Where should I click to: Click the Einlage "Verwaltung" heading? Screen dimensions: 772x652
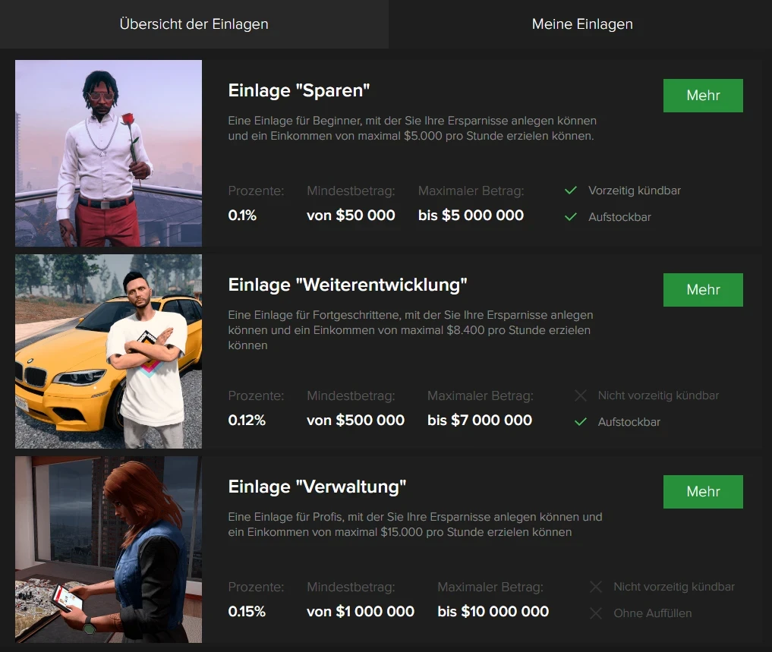pos(317,486)
